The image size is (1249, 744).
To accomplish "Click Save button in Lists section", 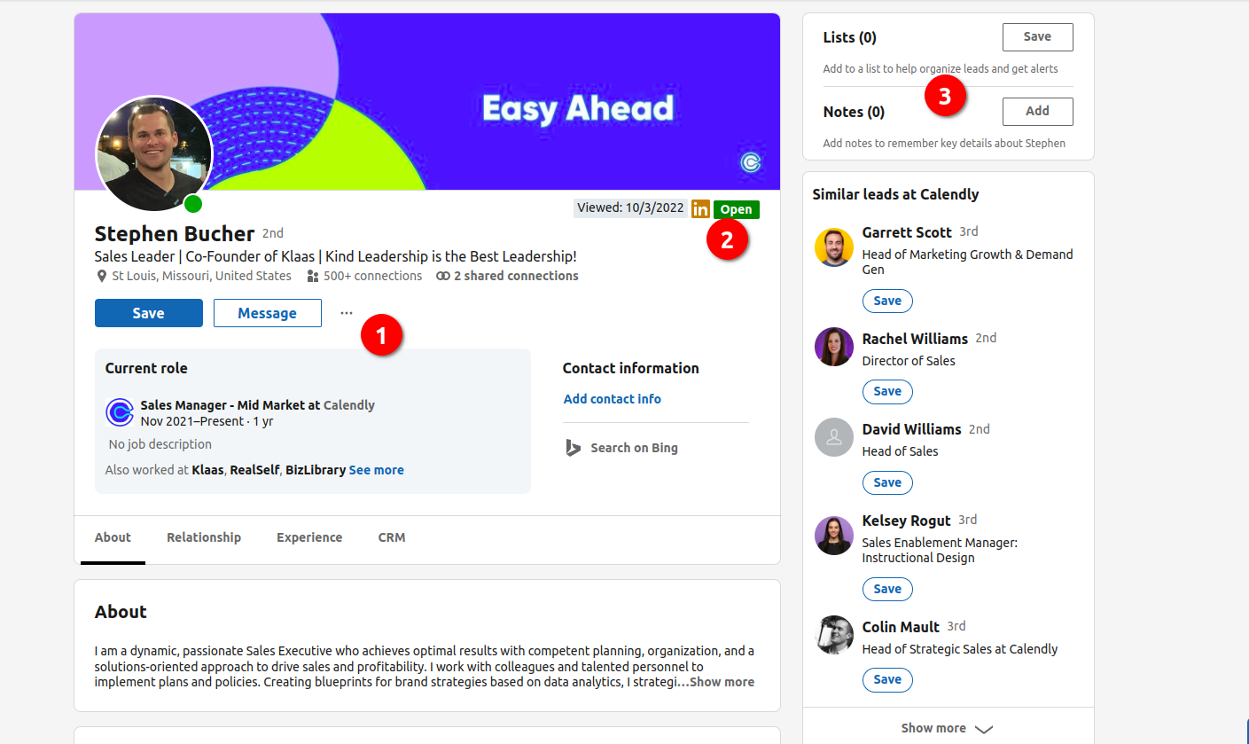I will [x=1037, y=37].
